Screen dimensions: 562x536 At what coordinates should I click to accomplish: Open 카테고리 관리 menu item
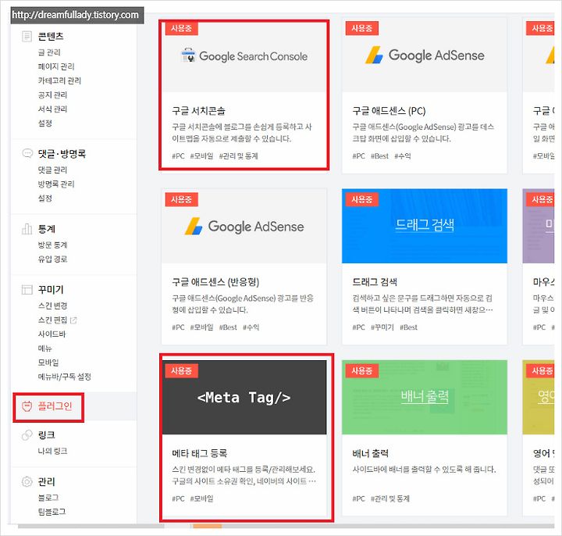click(59, 80)
